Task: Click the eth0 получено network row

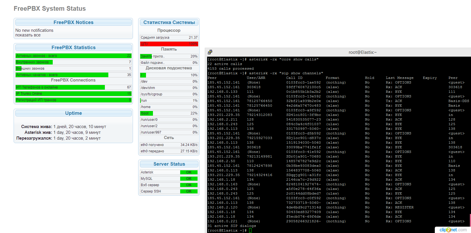Action: [x=169, y=145]
